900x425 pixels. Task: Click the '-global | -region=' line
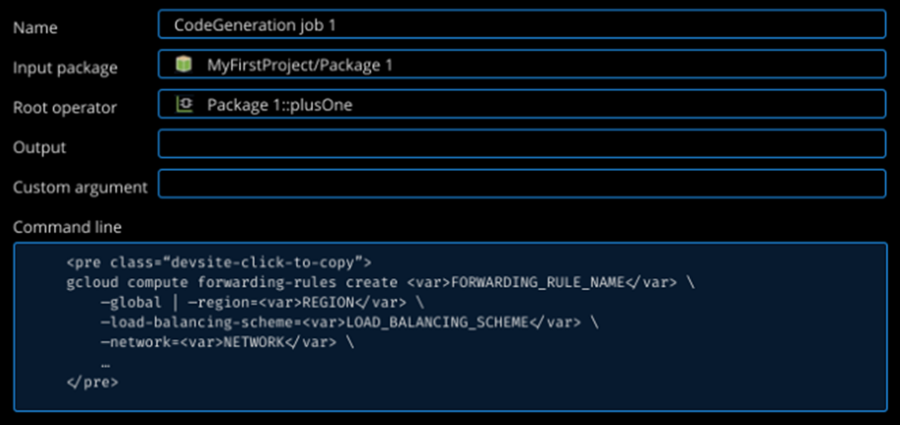pos(262,303)
